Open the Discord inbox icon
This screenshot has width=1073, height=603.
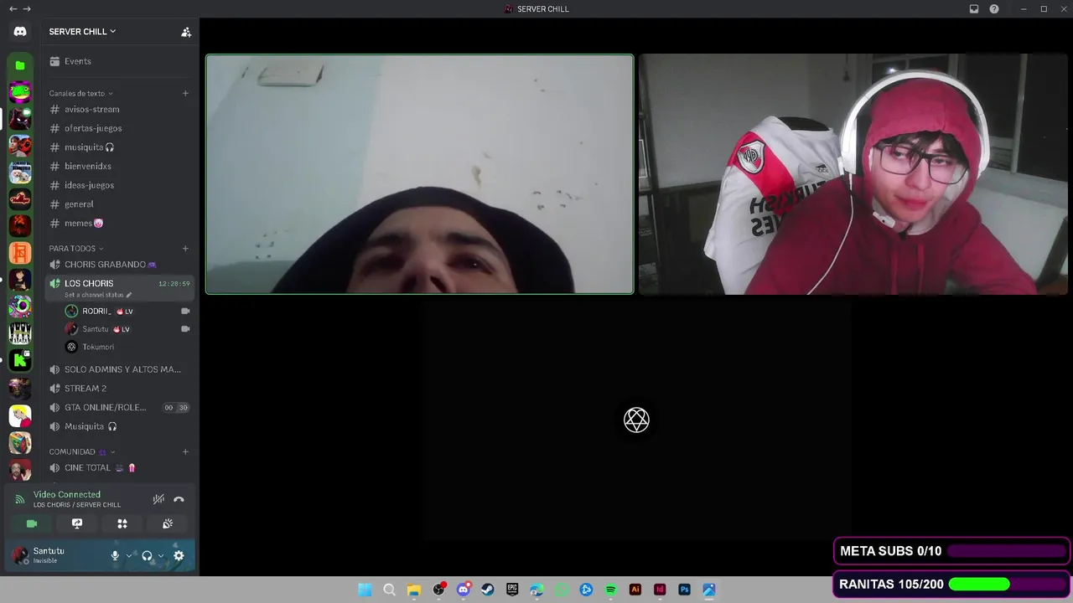point(974,9)
